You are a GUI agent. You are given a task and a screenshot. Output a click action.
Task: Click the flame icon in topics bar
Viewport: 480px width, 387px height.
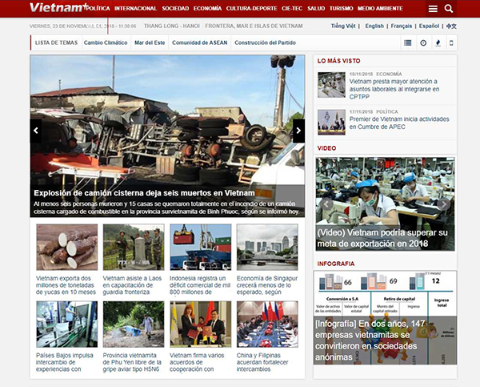437,42
